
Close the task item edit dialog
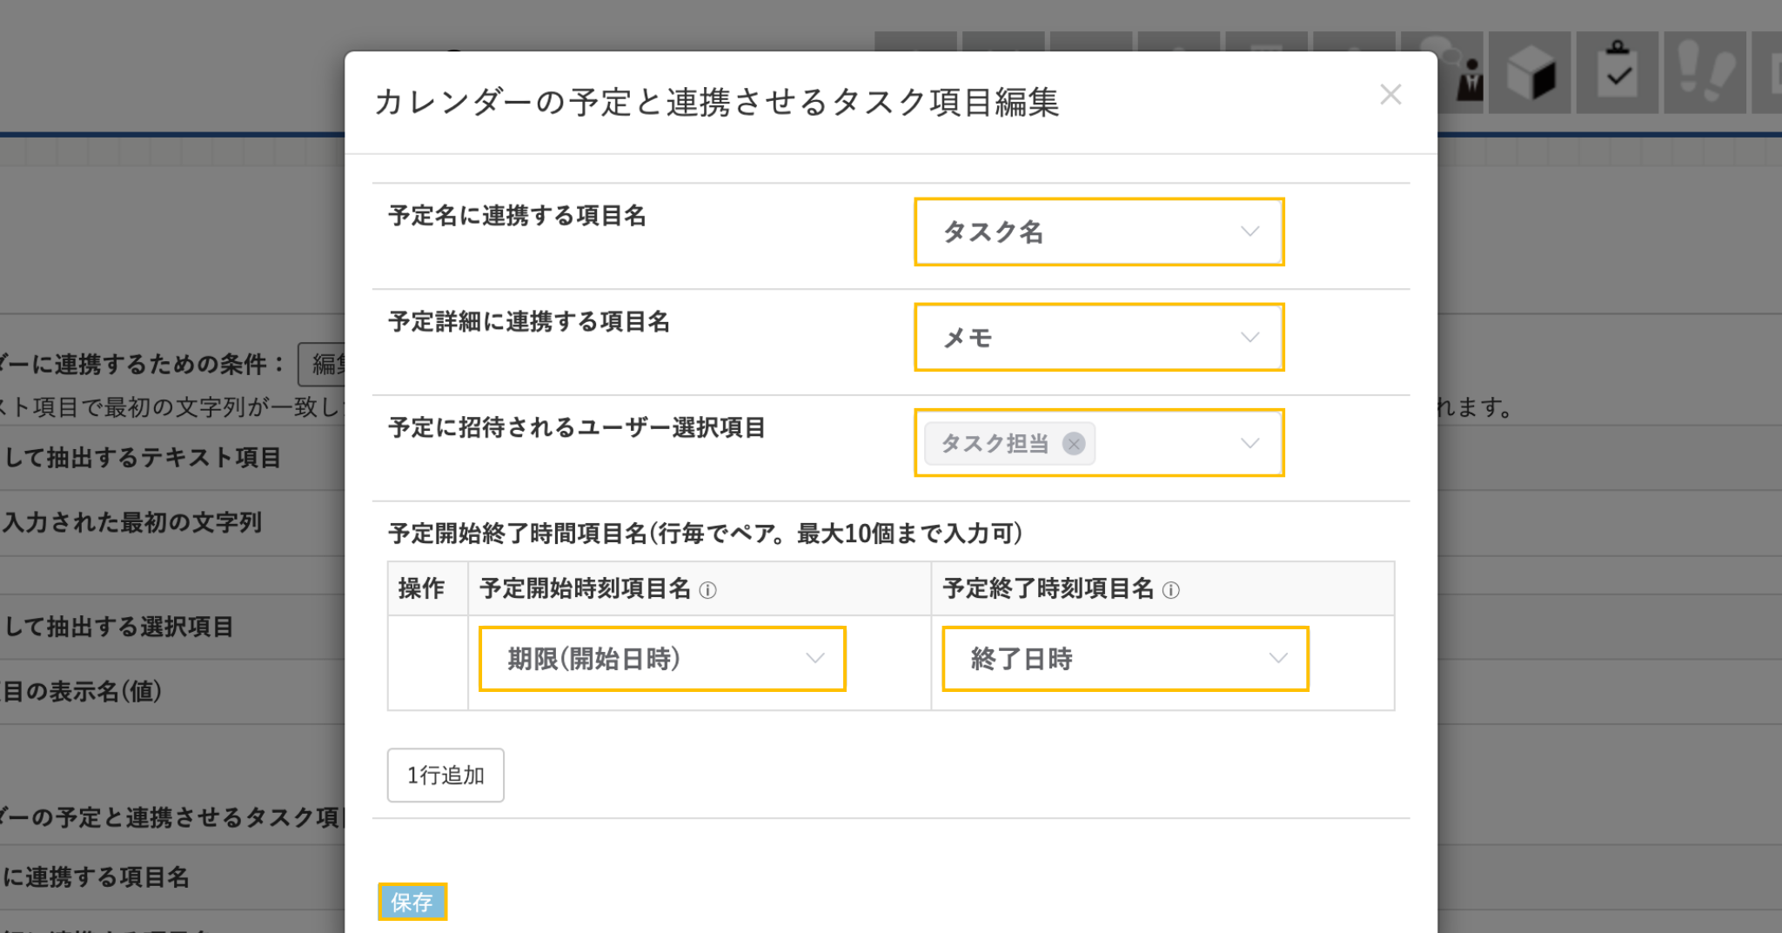1390,95
